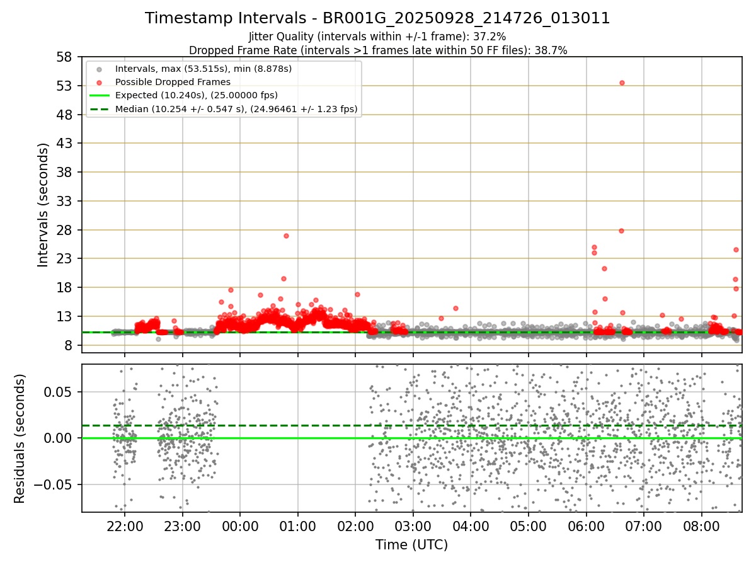Screen dimensions: 756x567
Task: Click the x-axis tick label '07:00'
Action: 644,526
